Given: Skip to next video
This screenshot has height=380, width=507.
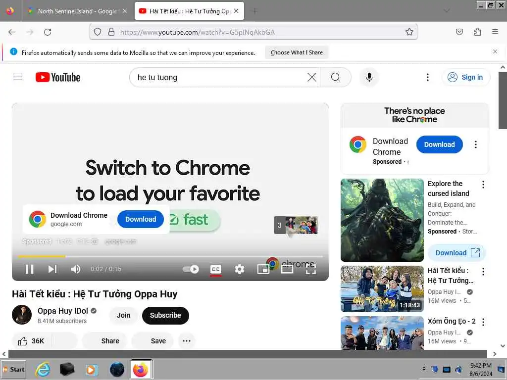Looking at the screenshot, I should tap(52, 269).
